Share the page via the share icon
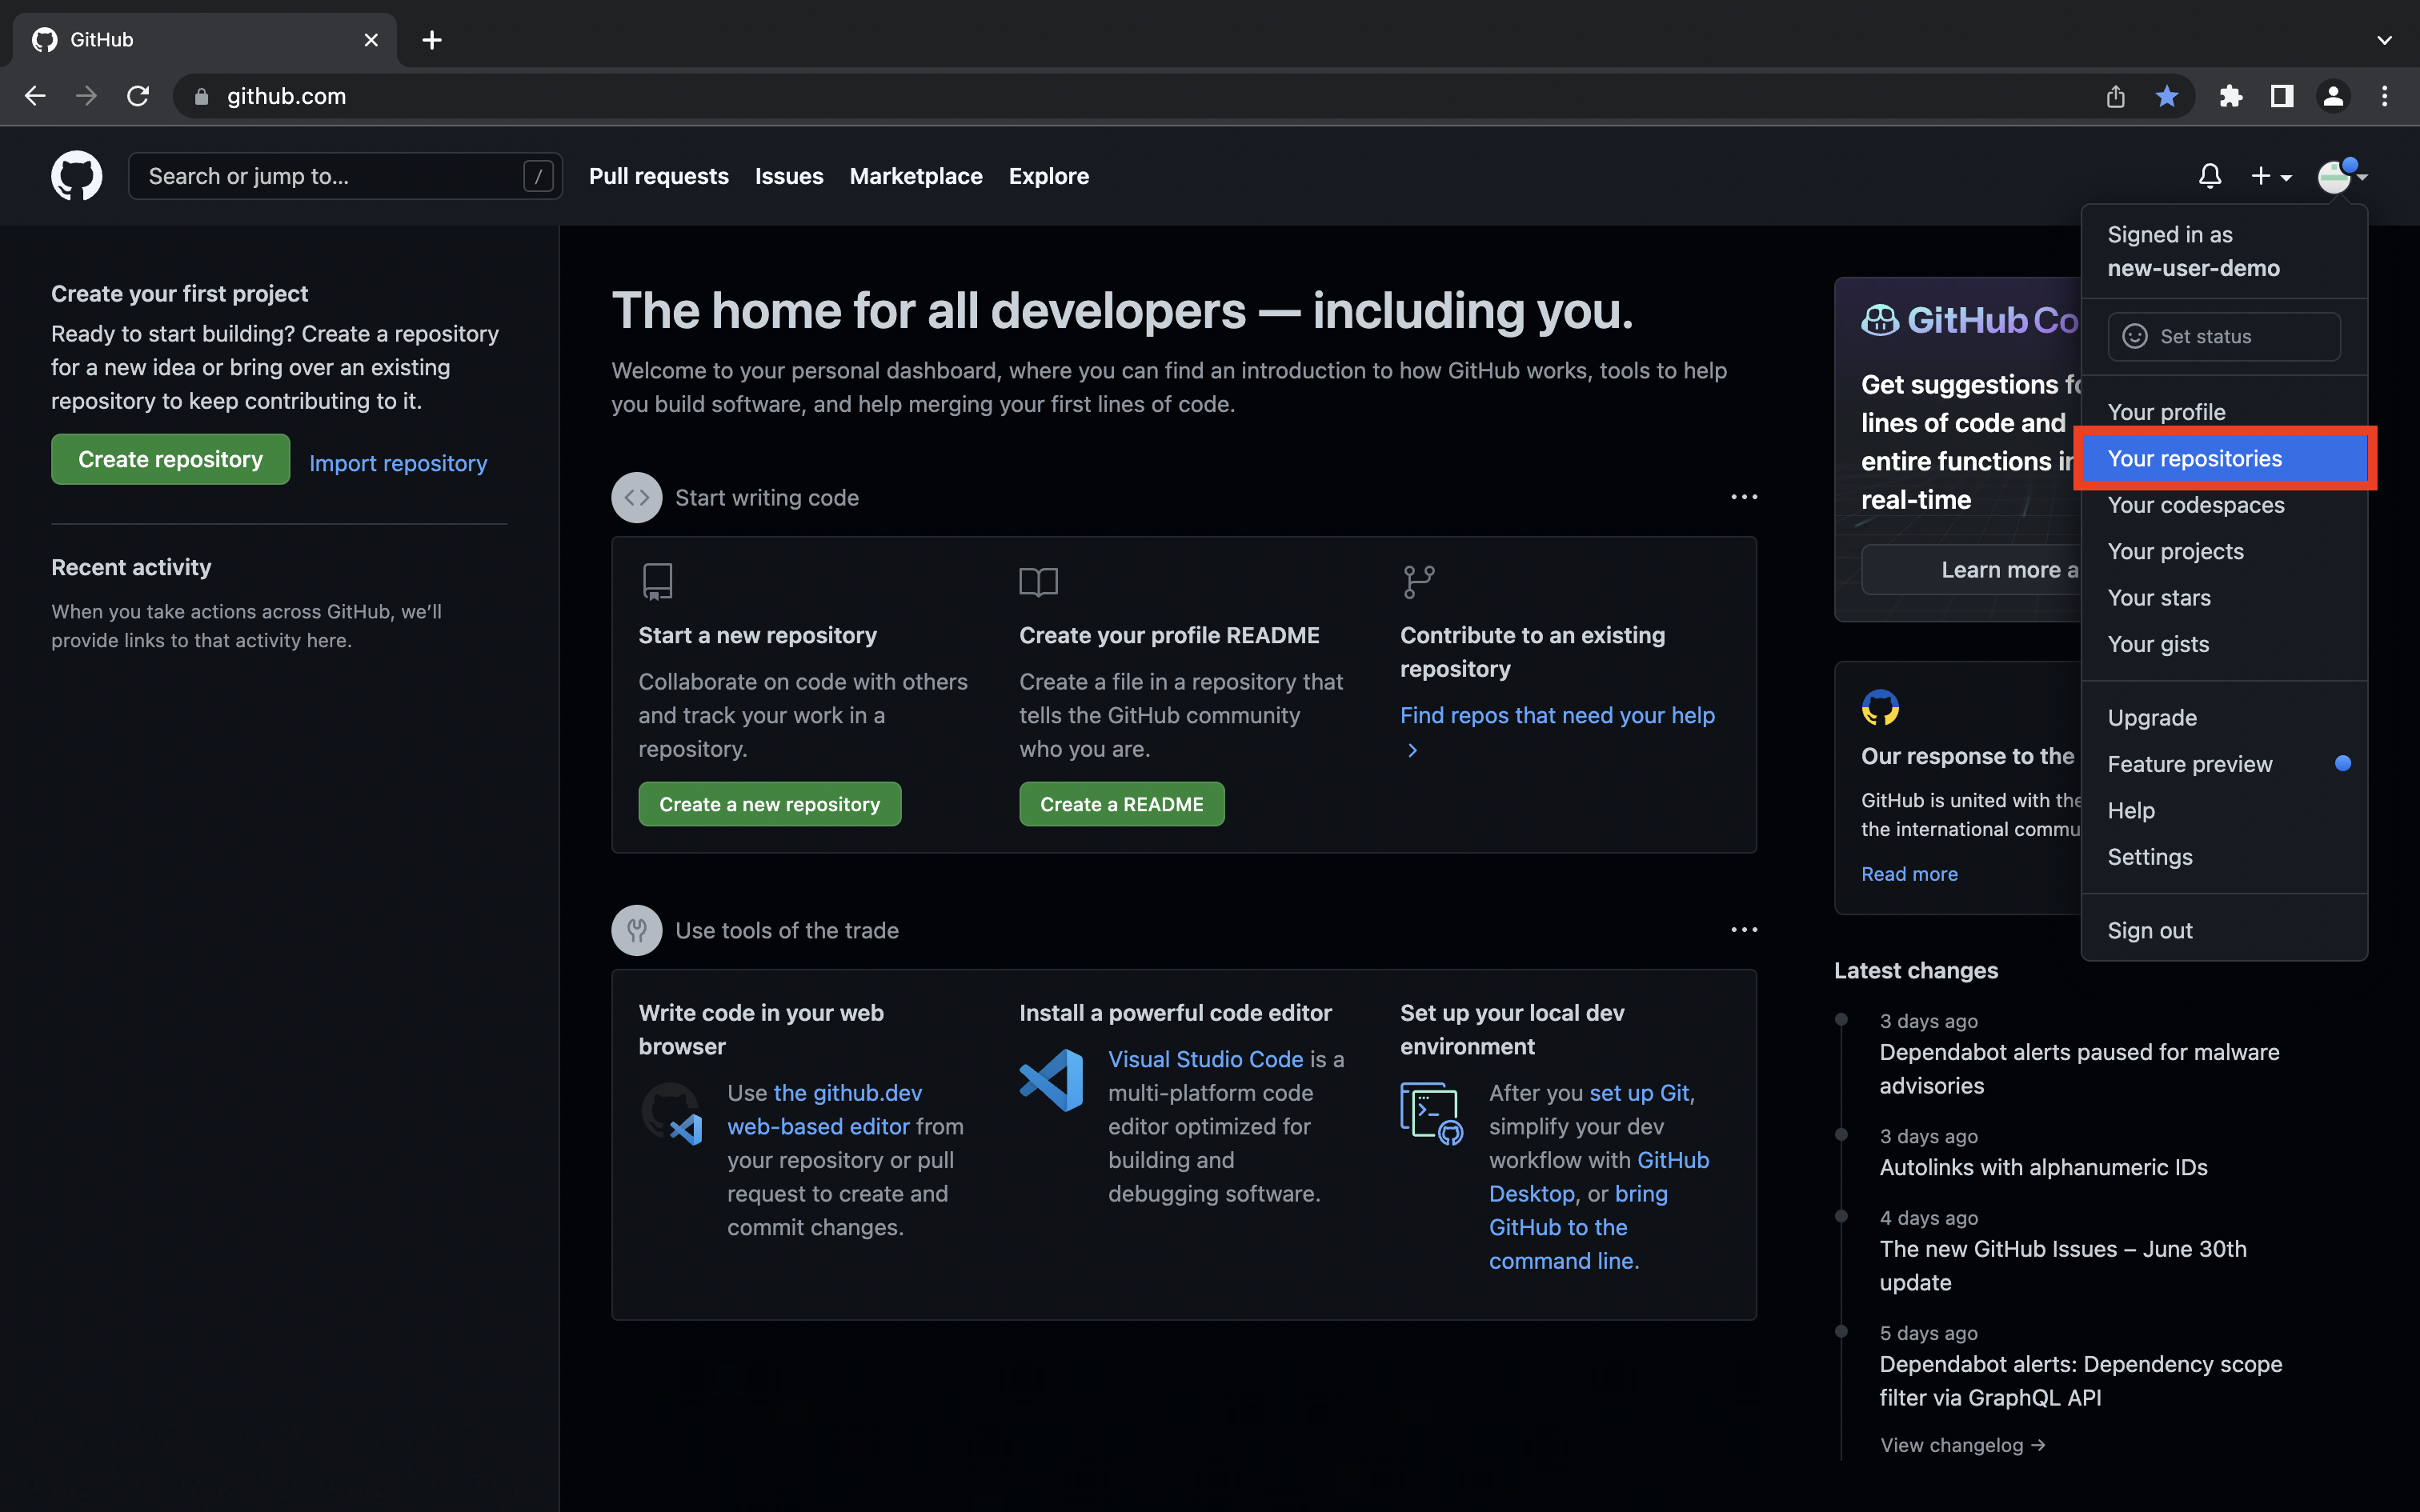This screenshot has height=1512, width=2420. [2115, 96]
